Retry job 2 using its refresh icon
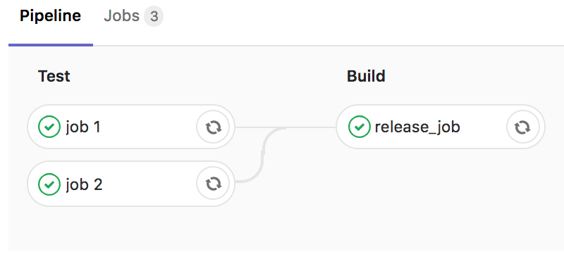The width and height of the screenshot is (564, 259). pos(214,184)
